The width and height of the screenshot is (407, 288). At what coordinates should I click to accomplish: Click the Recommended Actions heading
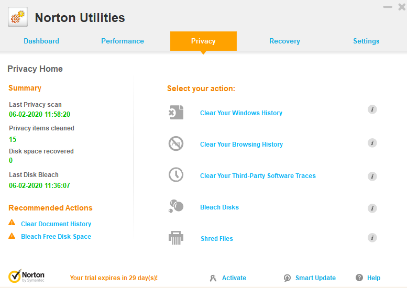[x=50, y=208]
